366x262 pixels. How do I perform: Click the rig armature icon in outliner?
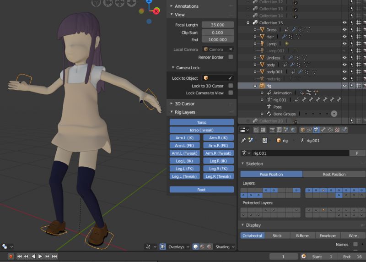pyautogui.click(x=262, y=86)
